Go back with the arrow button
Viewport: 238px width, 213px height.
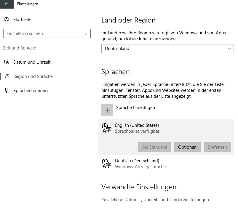[7, 4]
